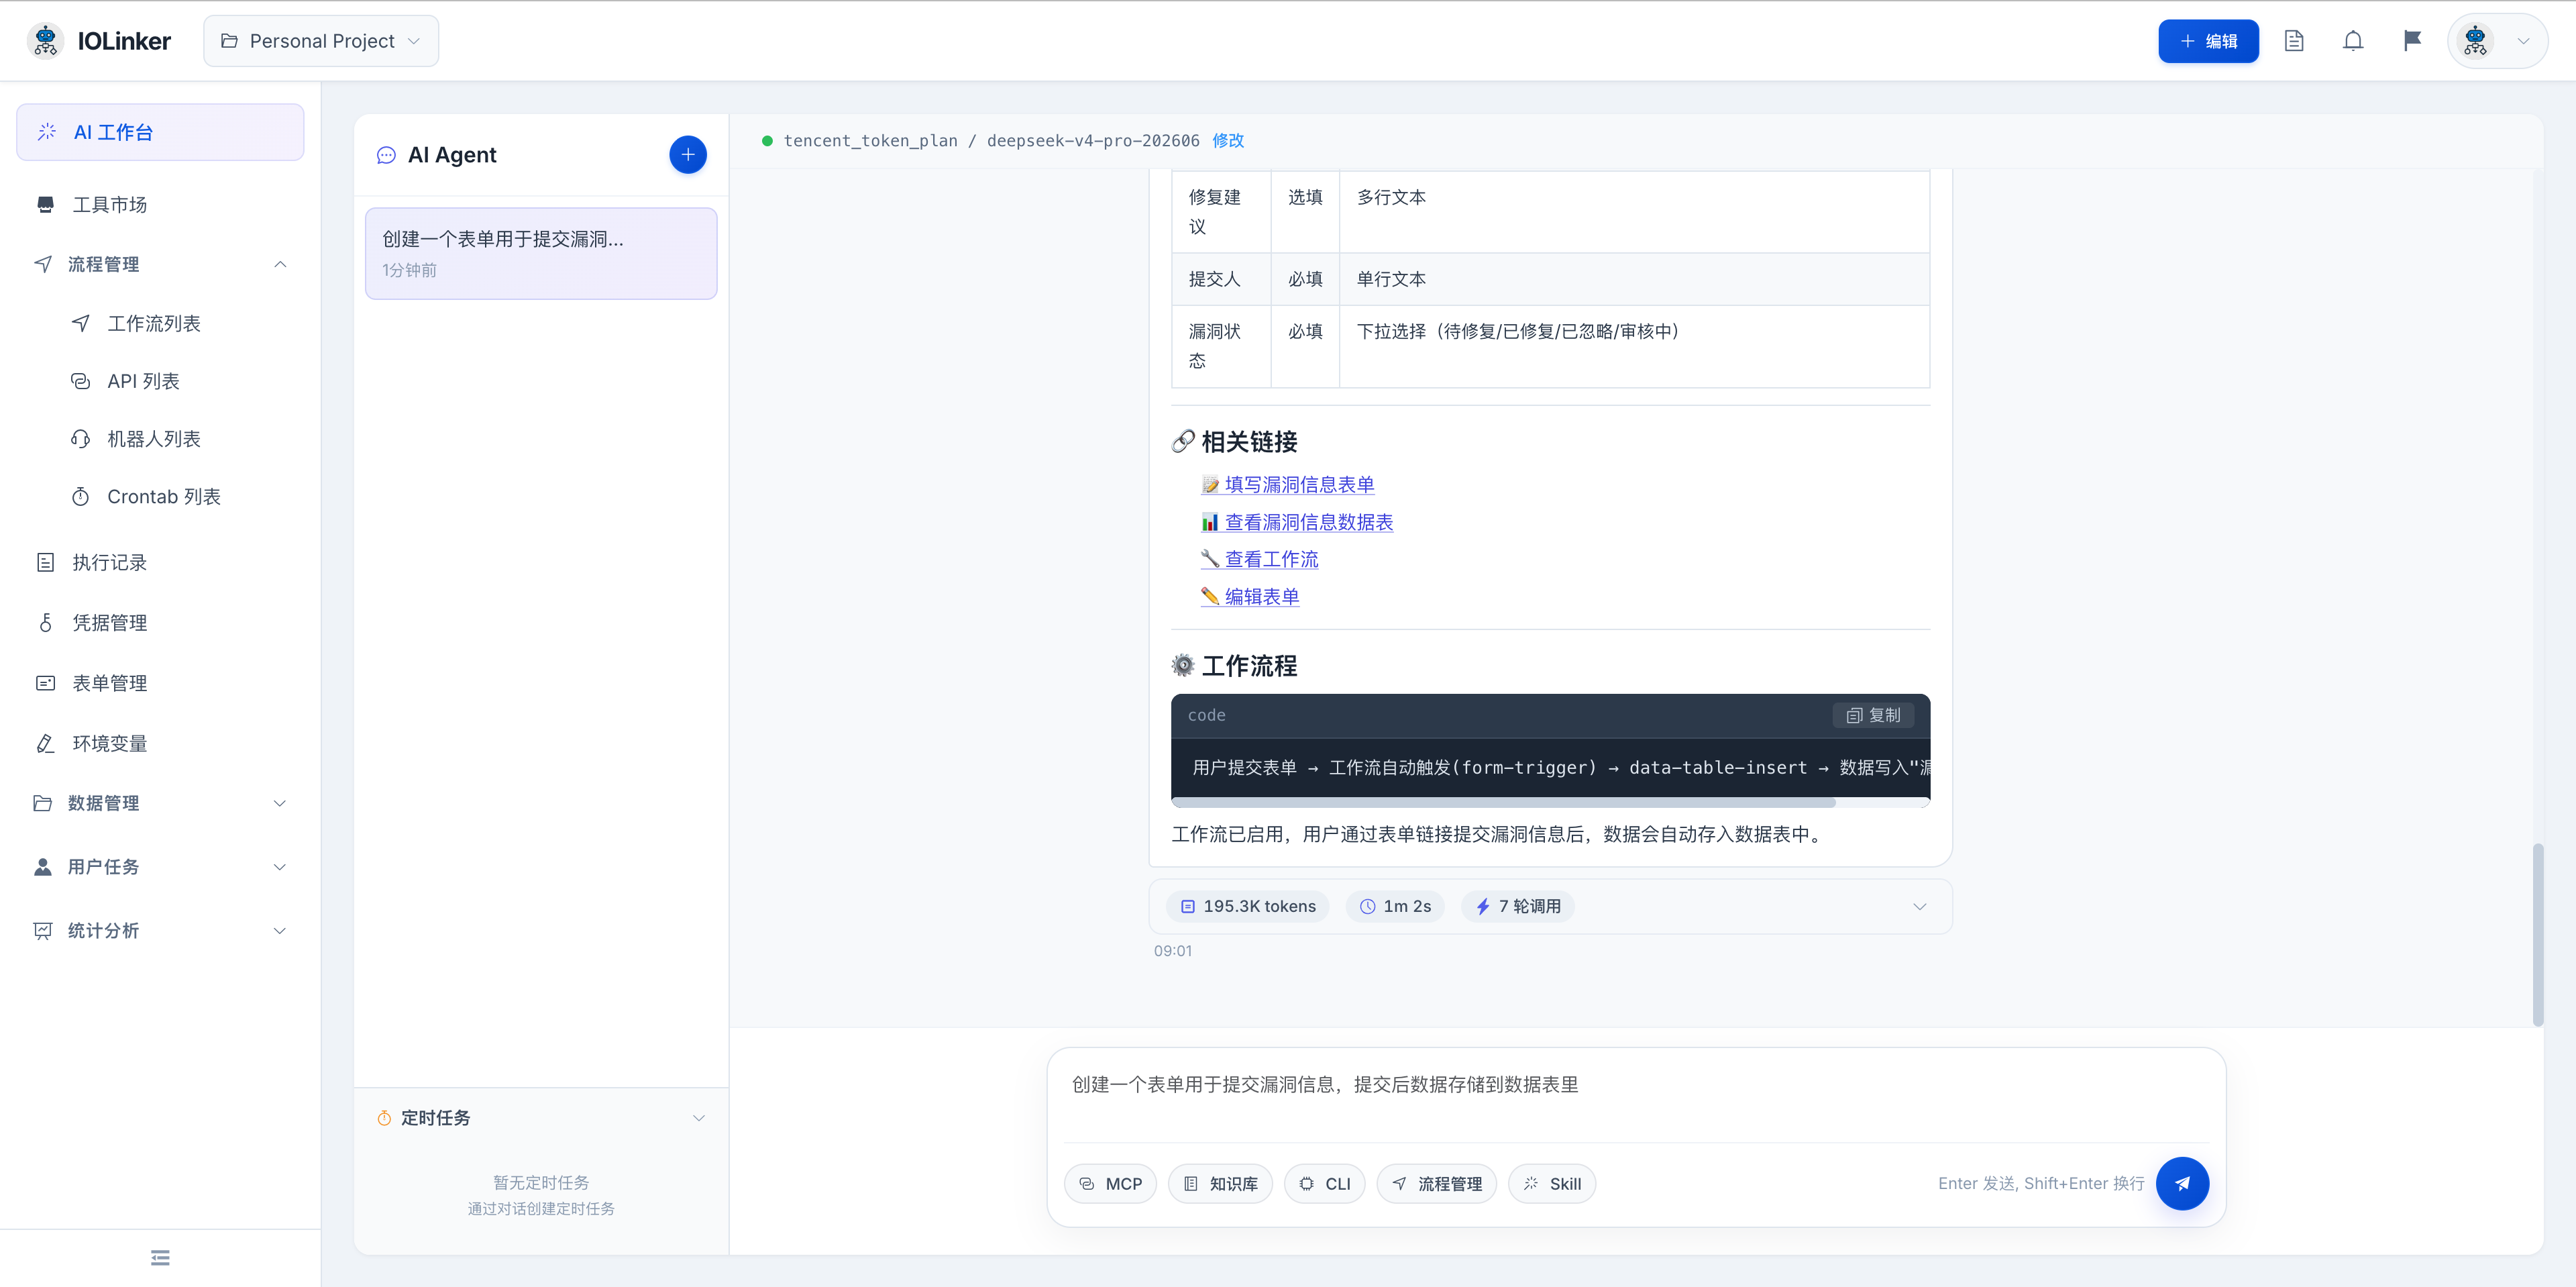Open the 填写漏洞信息表单 link

click(1288, 485)
